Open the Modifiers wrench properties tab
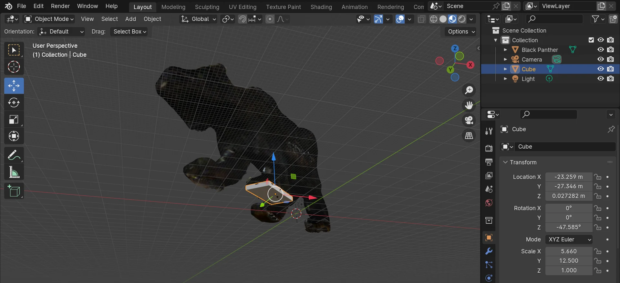The image size is (620, 283). tap(489, 251)
